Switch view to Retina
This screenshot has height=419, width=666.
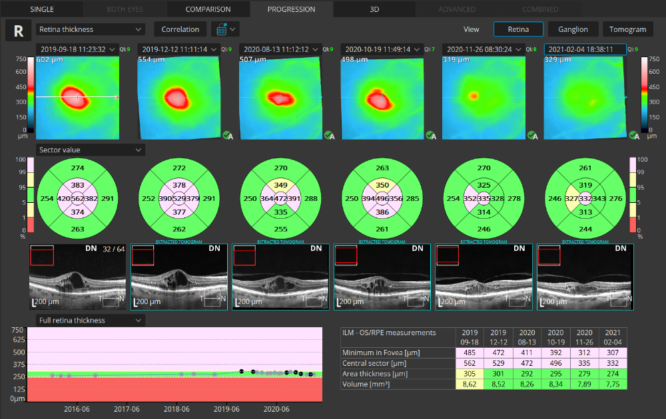(x=518, y=29)
